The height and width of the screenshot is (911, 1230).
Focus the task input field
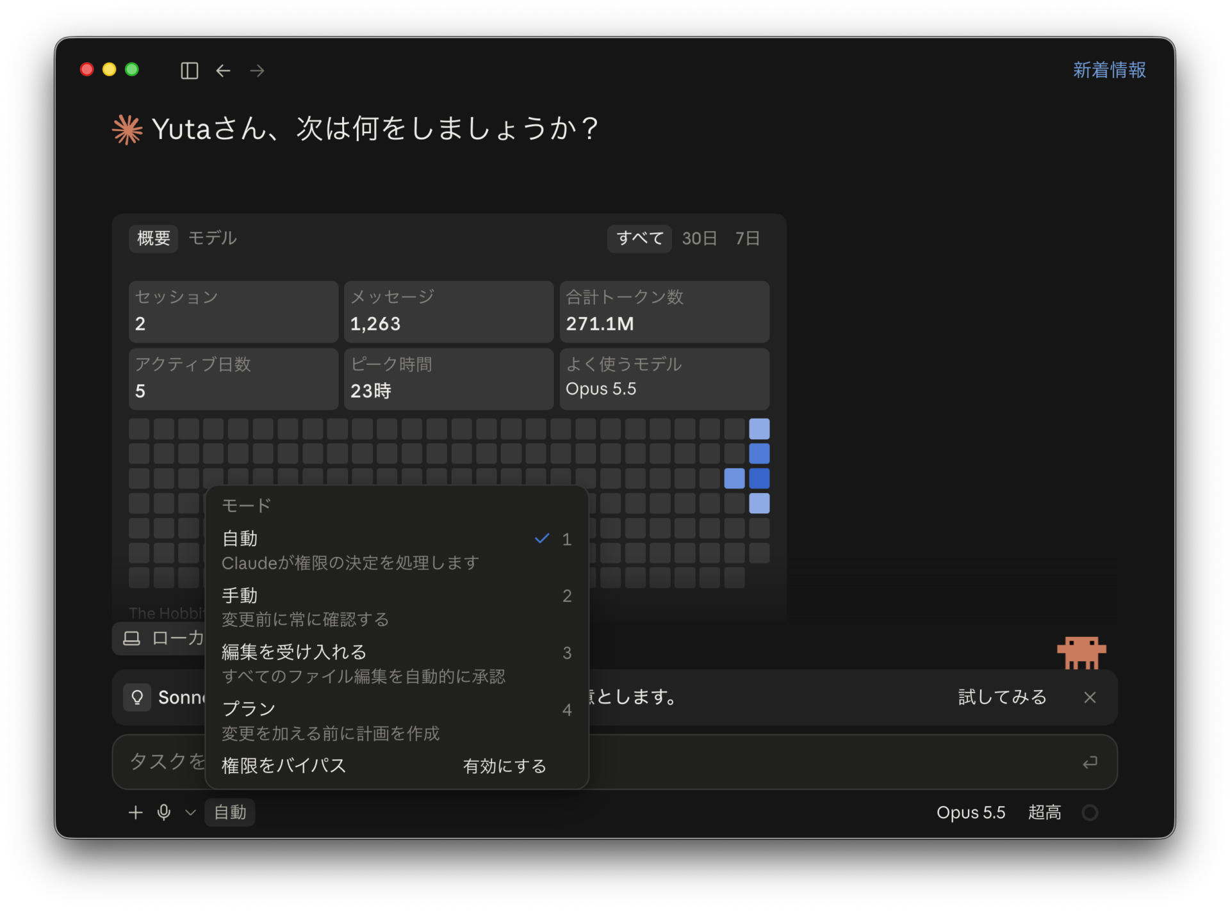614,762
